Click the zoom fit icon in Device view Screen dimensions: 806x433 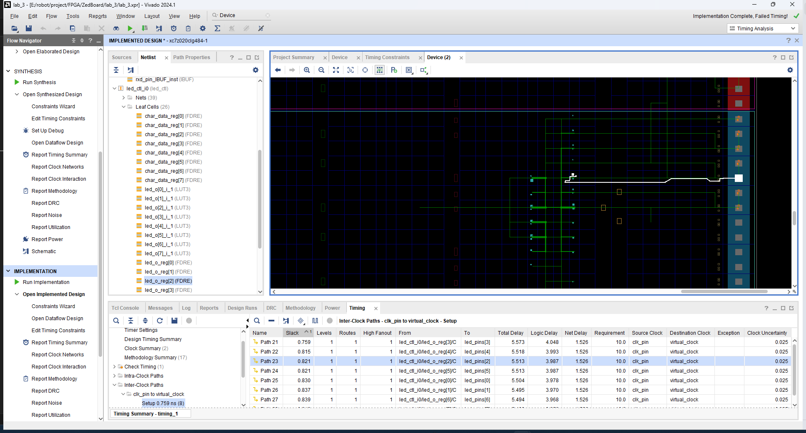(336, 70)
